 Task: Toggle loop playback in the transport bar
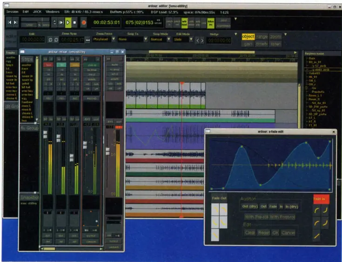(54, 22)
